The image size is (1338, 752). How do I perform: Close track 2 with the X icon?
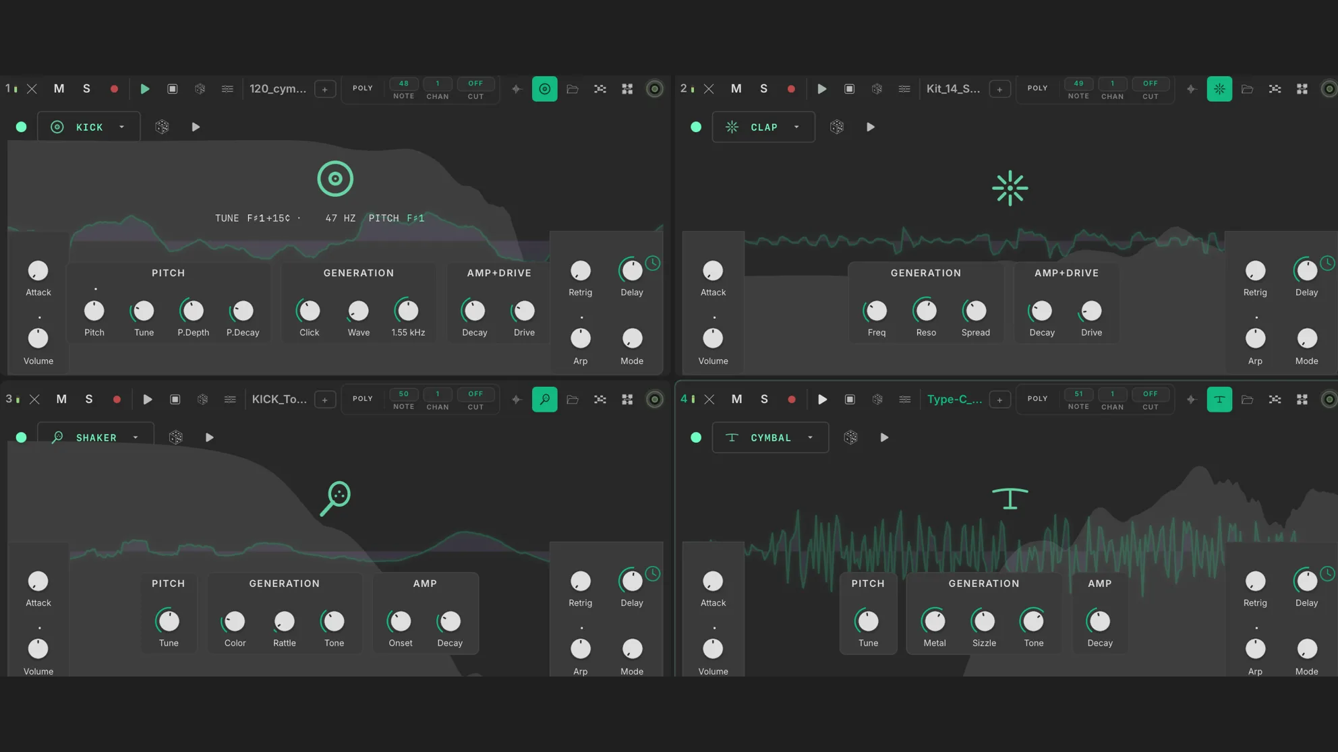pos(709,89)
